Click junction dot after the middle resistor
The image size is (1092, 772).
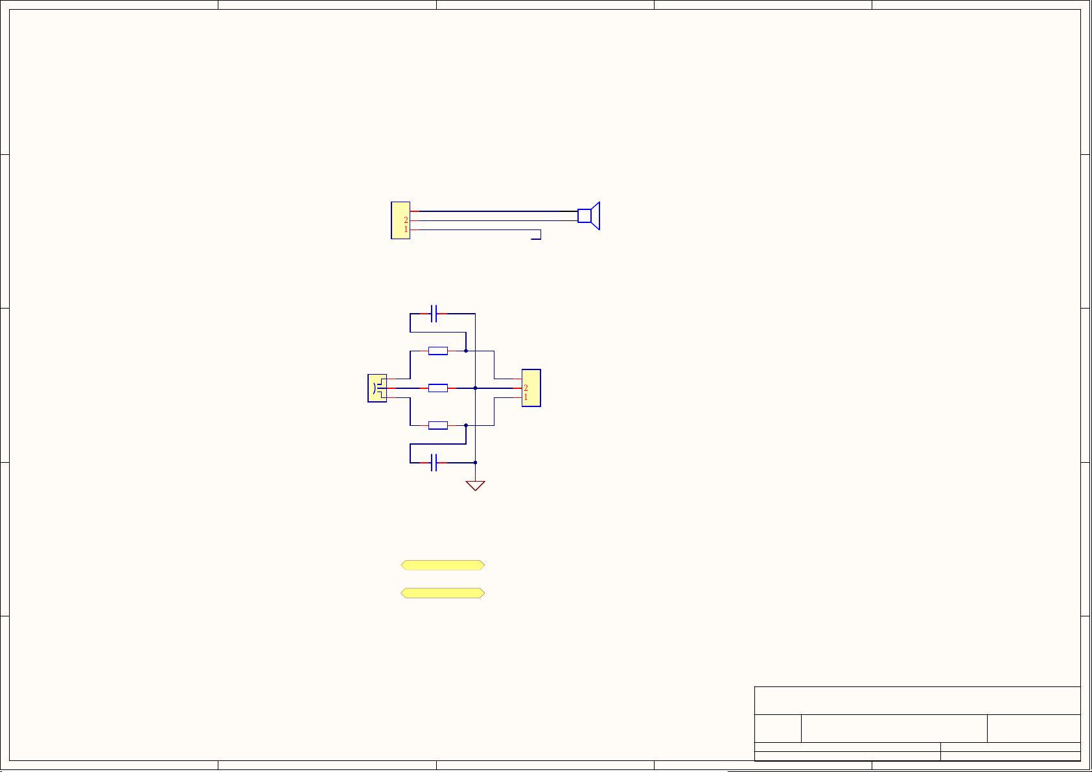[x=475, y=388]
